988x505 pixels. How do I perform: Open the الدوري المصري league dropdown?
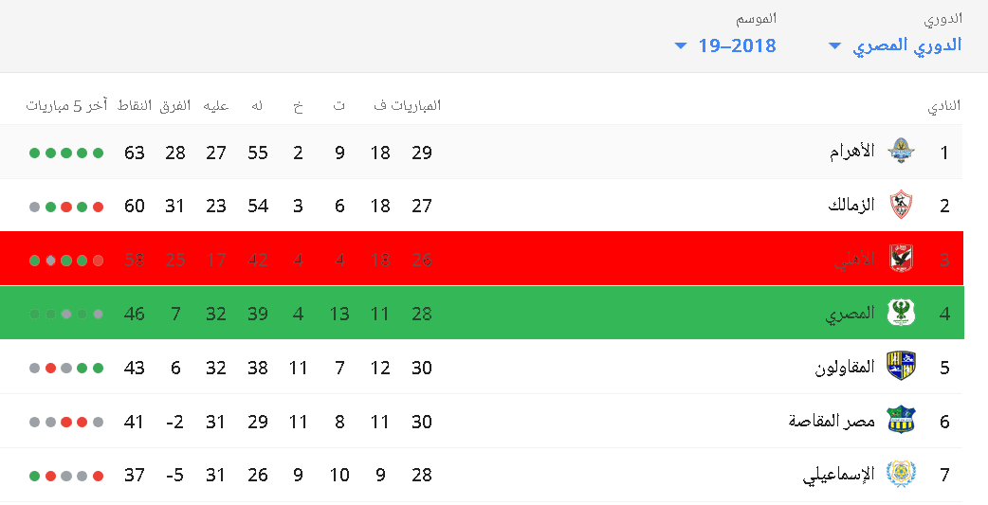click(895, 45)
